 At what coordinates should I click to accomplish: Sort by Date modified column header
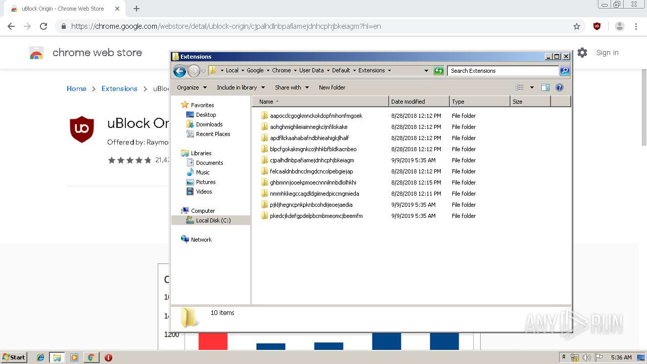tap(419, 102)
